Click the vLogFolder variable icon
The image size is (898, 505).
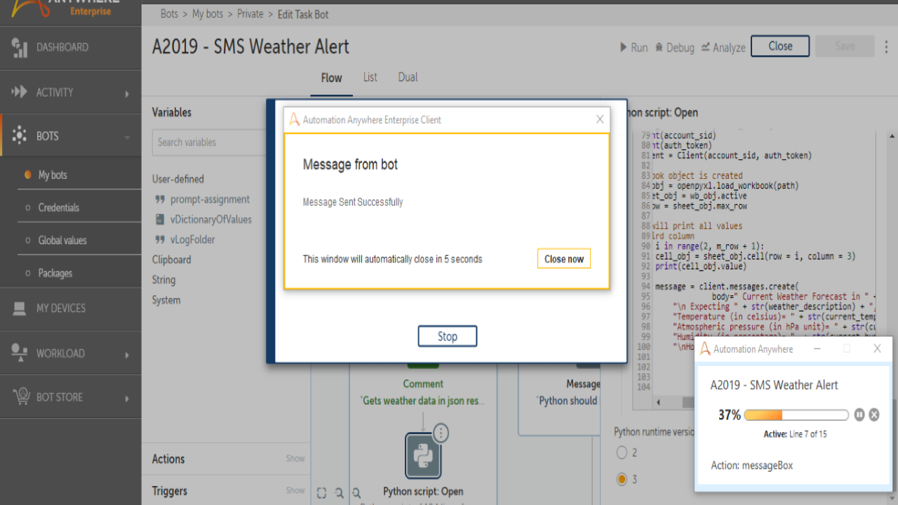159,239
